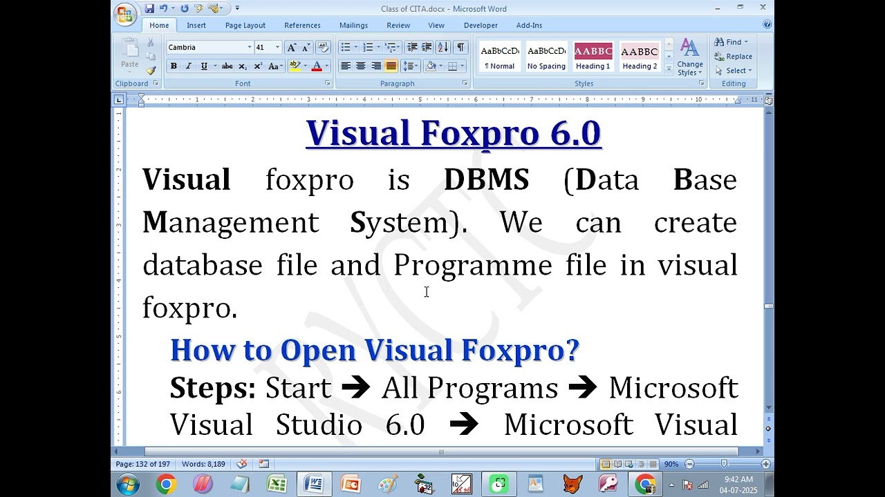Image resolution: width=885 pixels, height=497 pixels.
Task: Switch to Insert tab
Action: pyautogui.click(x=196, y=26)
